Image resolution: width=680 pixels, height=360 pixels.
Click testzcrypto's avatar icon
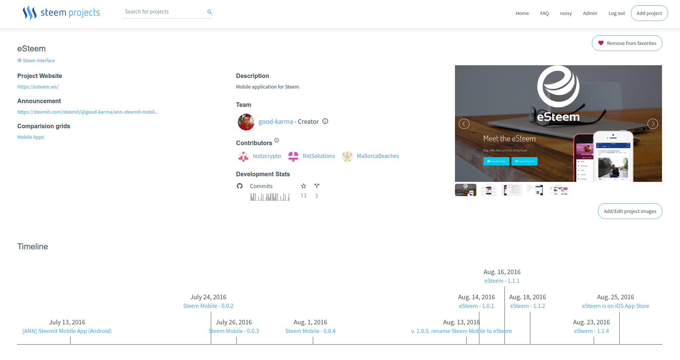pyautogui.click(x=243, y=156)
